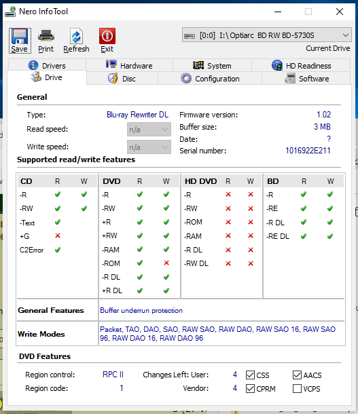The width and height of the screenshot is (358, 414).
Task: Click the RPC II region control value
Action: [113, 375]
